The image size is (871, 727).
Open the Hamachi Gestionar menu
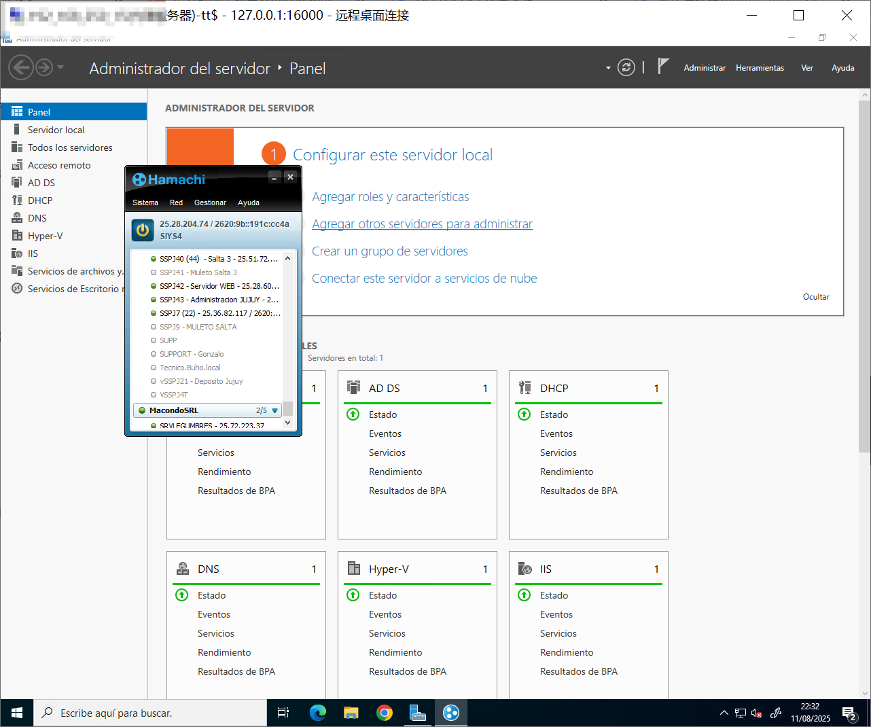click(210, 202)
